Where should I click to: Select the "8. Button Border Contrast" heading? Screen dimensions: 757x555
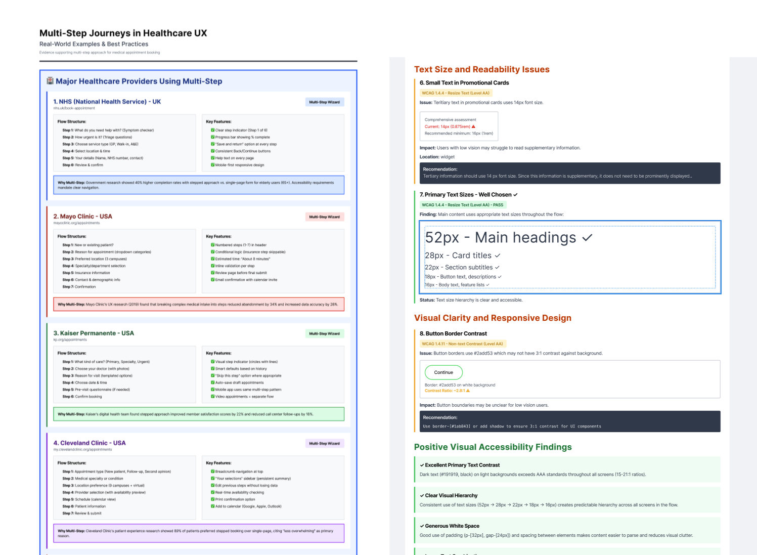click(x=453, y=334)
